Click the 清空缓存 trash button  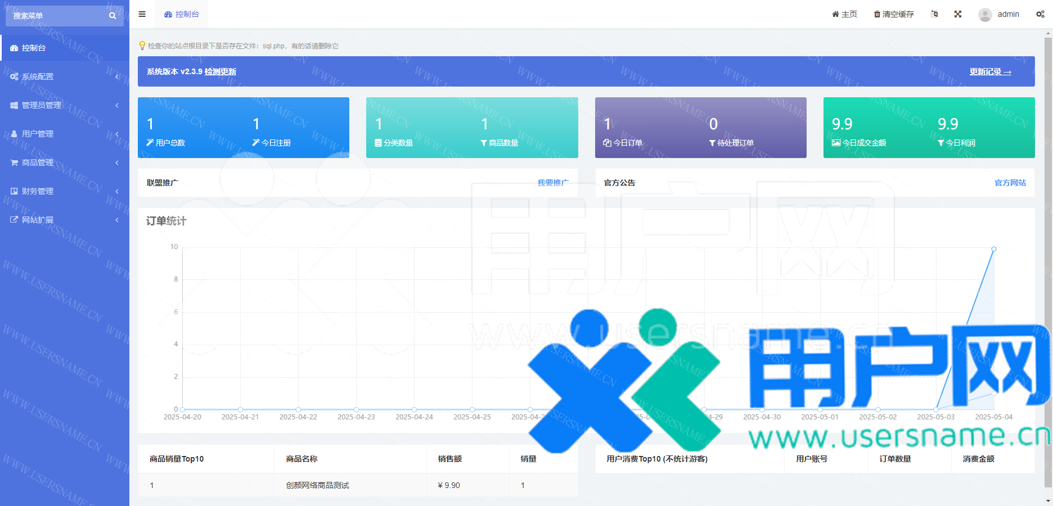pyautogui.click(x=894, y=14)
